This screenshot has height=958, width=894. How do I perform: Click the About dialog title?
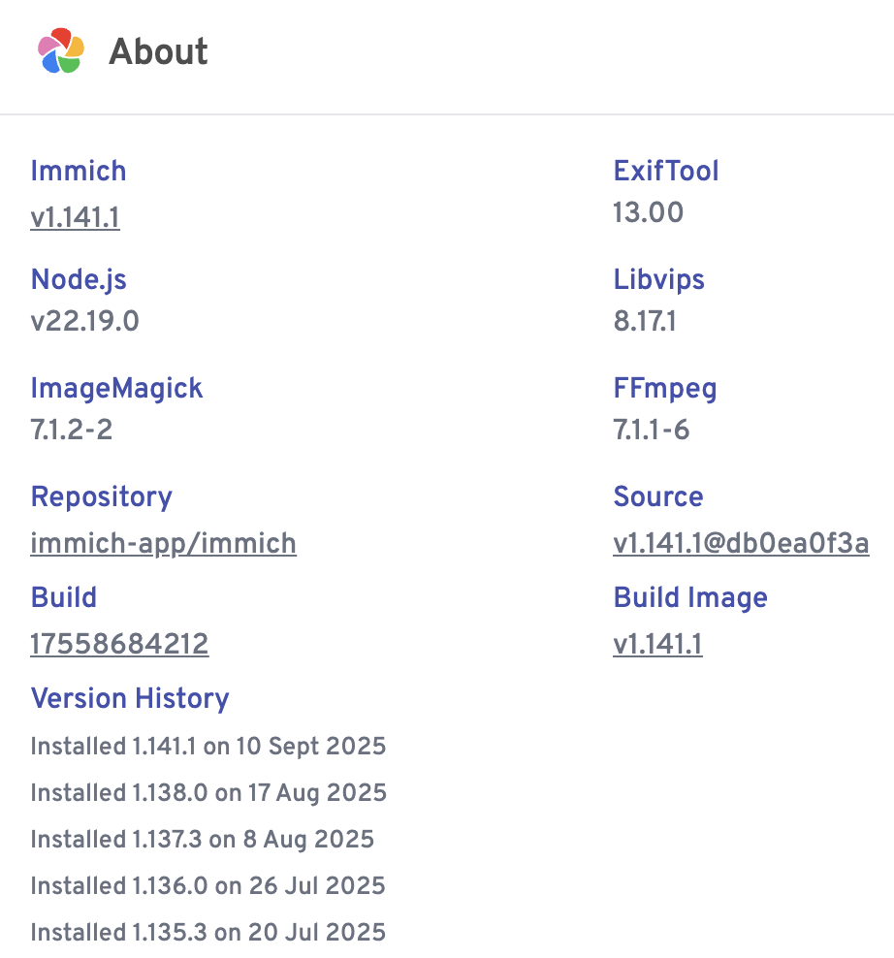[x=158, y=51]
